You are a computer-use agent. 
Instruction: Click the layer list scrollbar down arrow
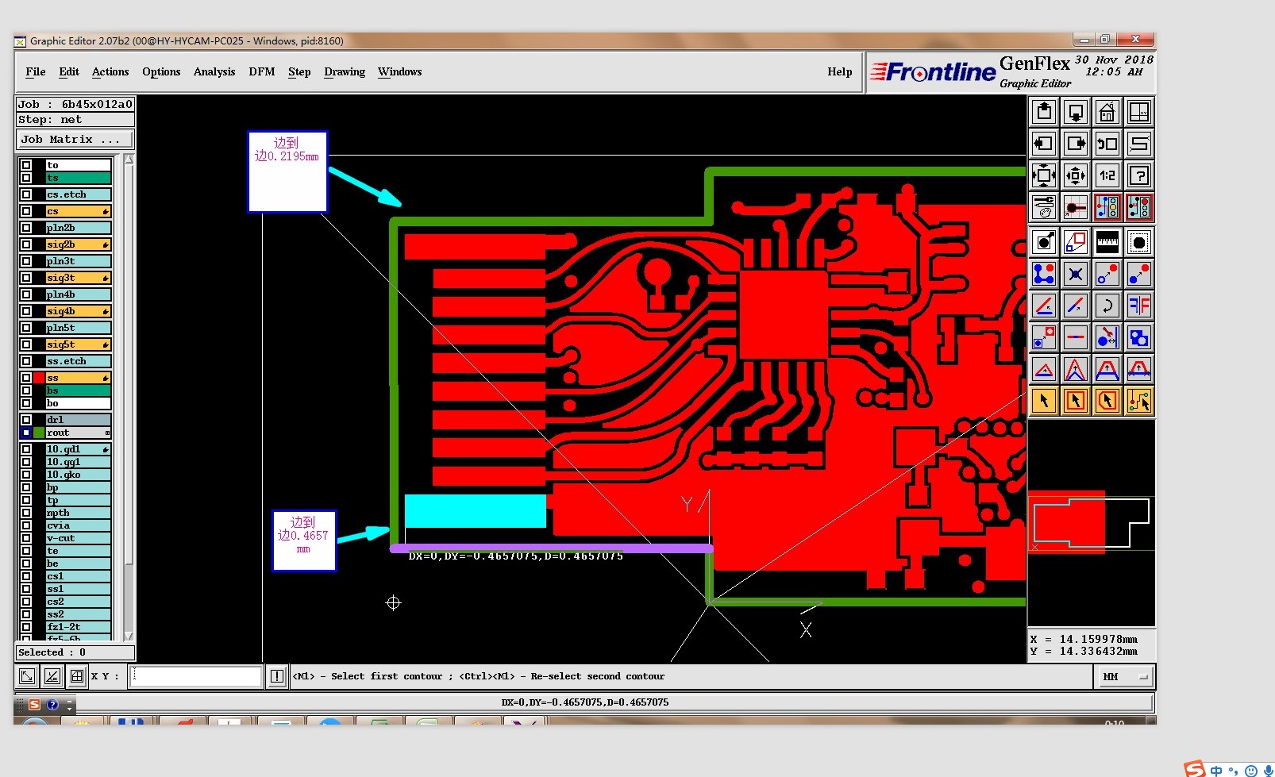(x=129, y=636)
